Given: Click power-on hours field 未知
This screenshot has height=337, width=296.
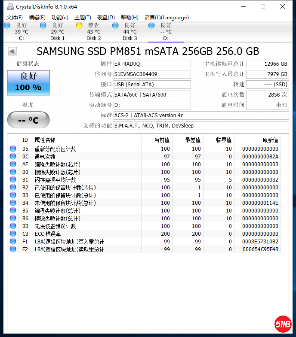Looking at the screenshot, I should pos(268,105).
